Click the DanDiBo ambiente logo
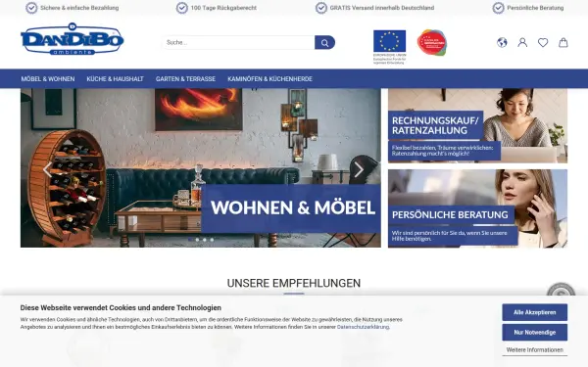This screenshot has height=367, width=588. 72,39
